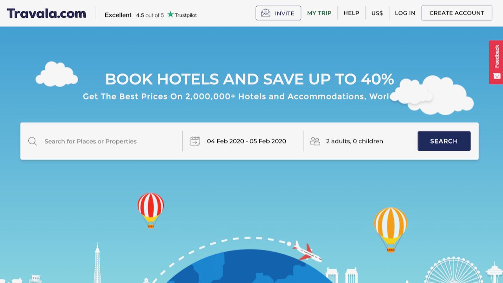
Task: Click the calendar icon in date field
Action: pos(195,141)
